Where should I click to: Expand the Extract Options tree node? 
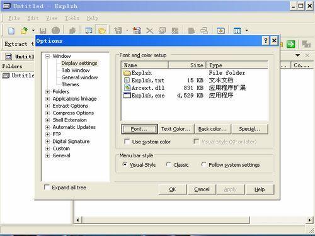pos(47,106)
